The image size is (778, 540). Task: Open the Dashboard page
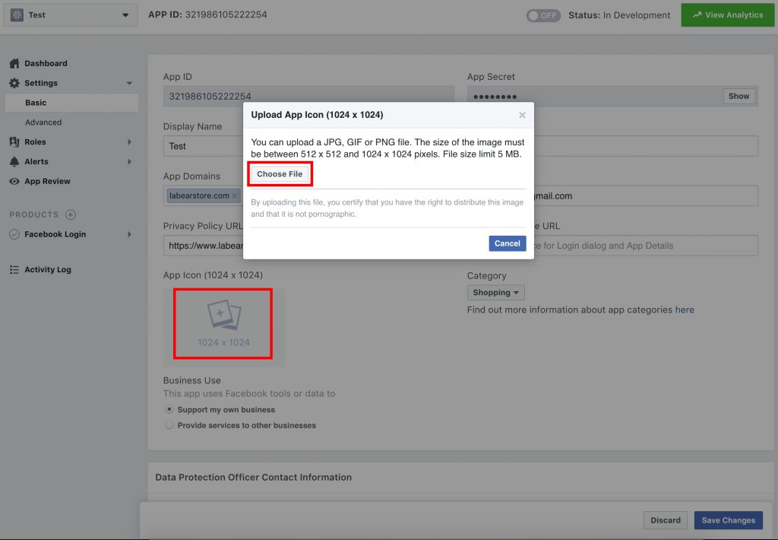[46, 63]
